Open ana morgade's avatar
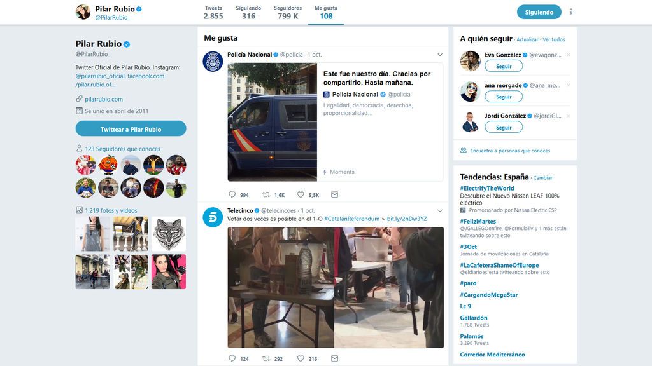Viewport: 652px width, 366px height. tap(471, 91)
